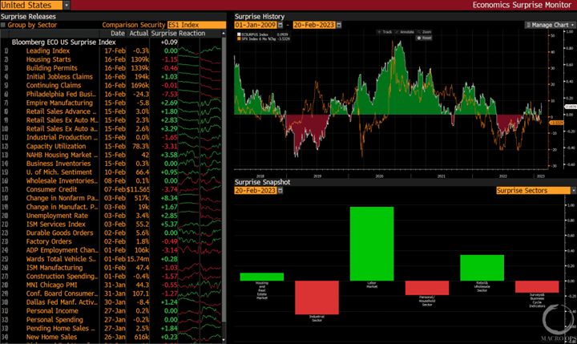
Task: Open the Business Inventories row
Action: pos(111,164)
